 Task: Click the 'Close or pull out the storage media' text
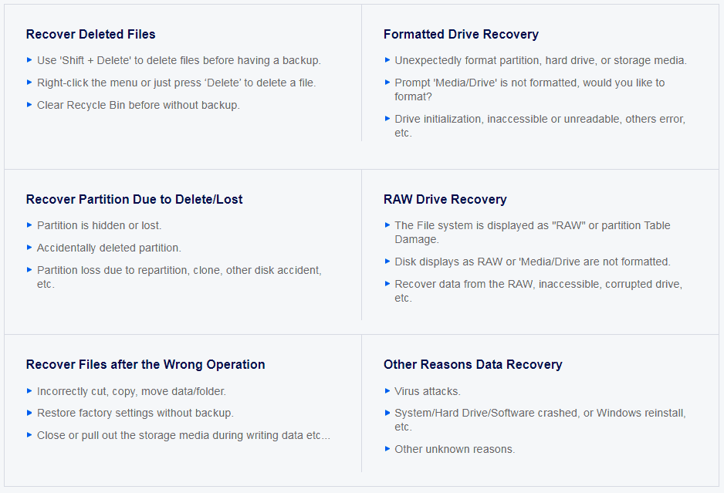pos(183,435)
